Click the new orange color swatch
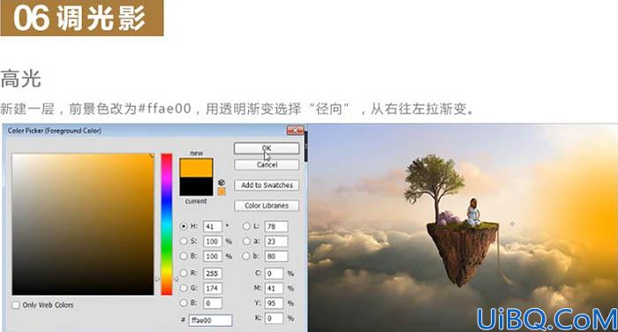This screenshot has width=618, height=332. [x=196, y=168]
